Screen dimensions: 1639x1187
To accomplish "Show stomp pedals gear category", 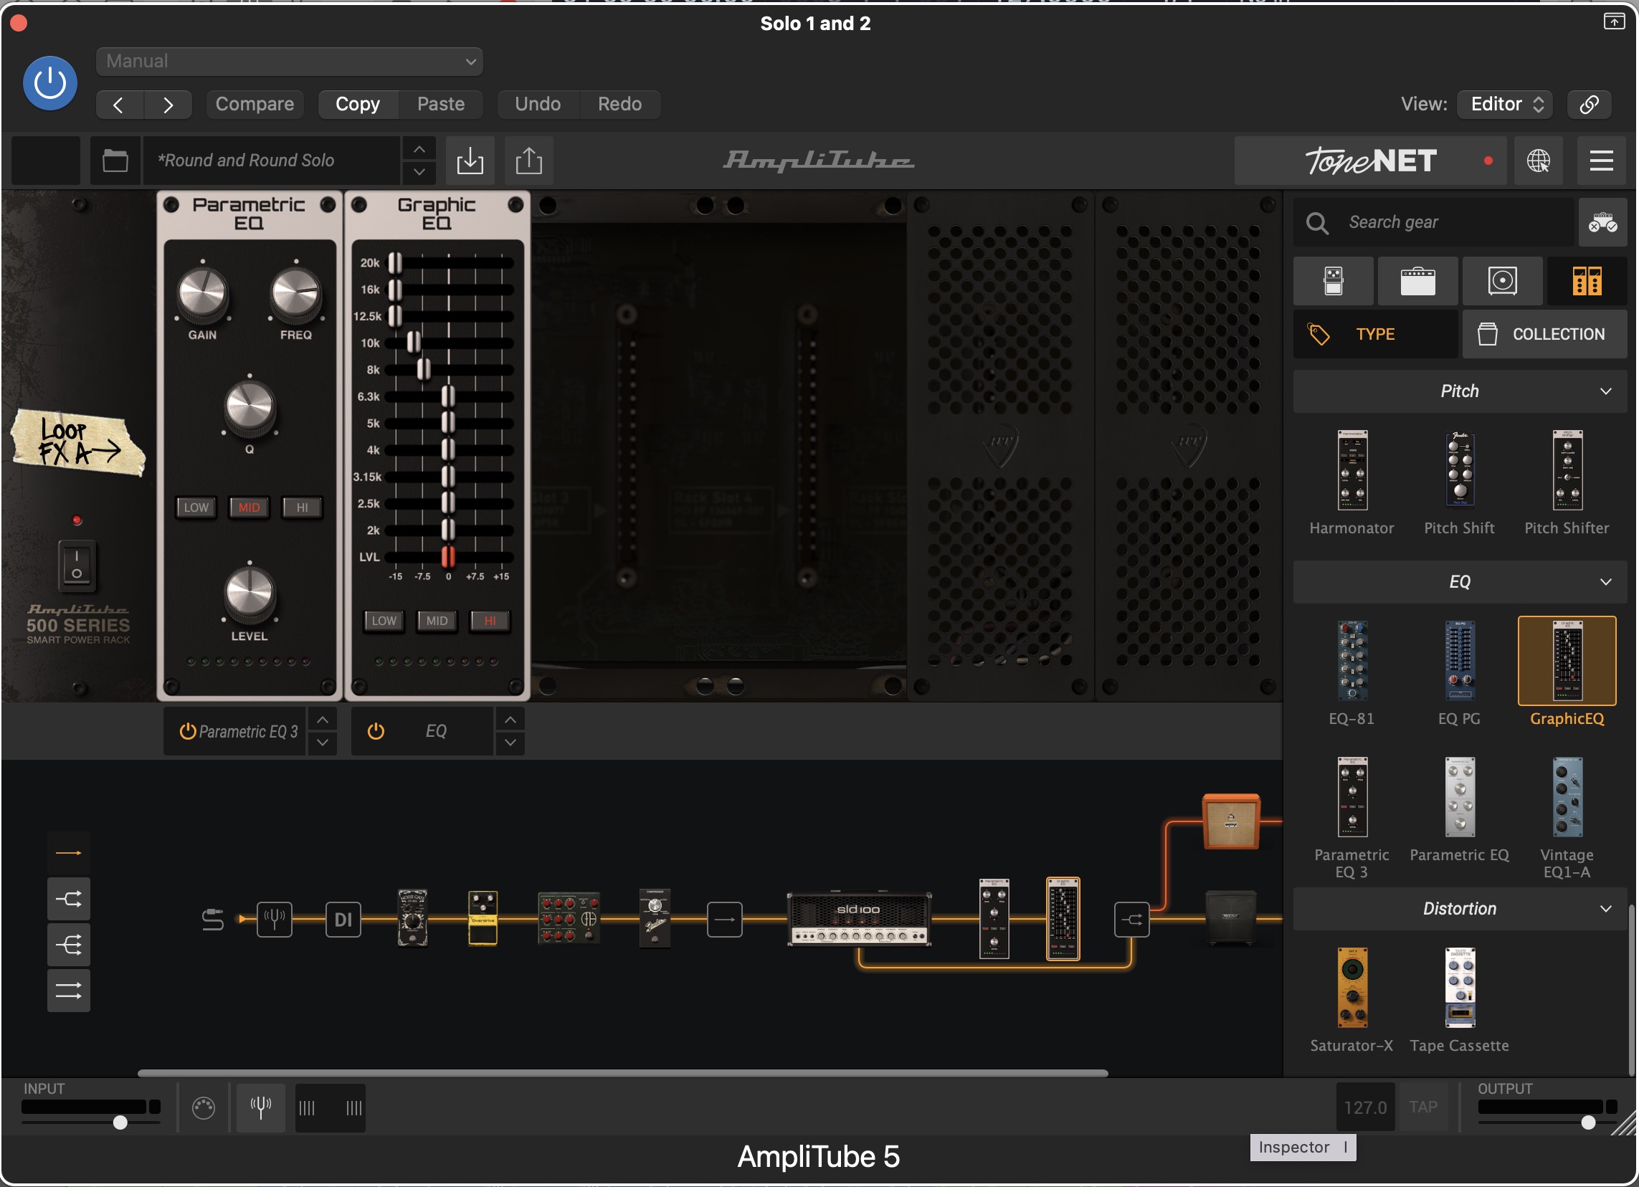I will pyautogui.click(x=1334, y=281).
